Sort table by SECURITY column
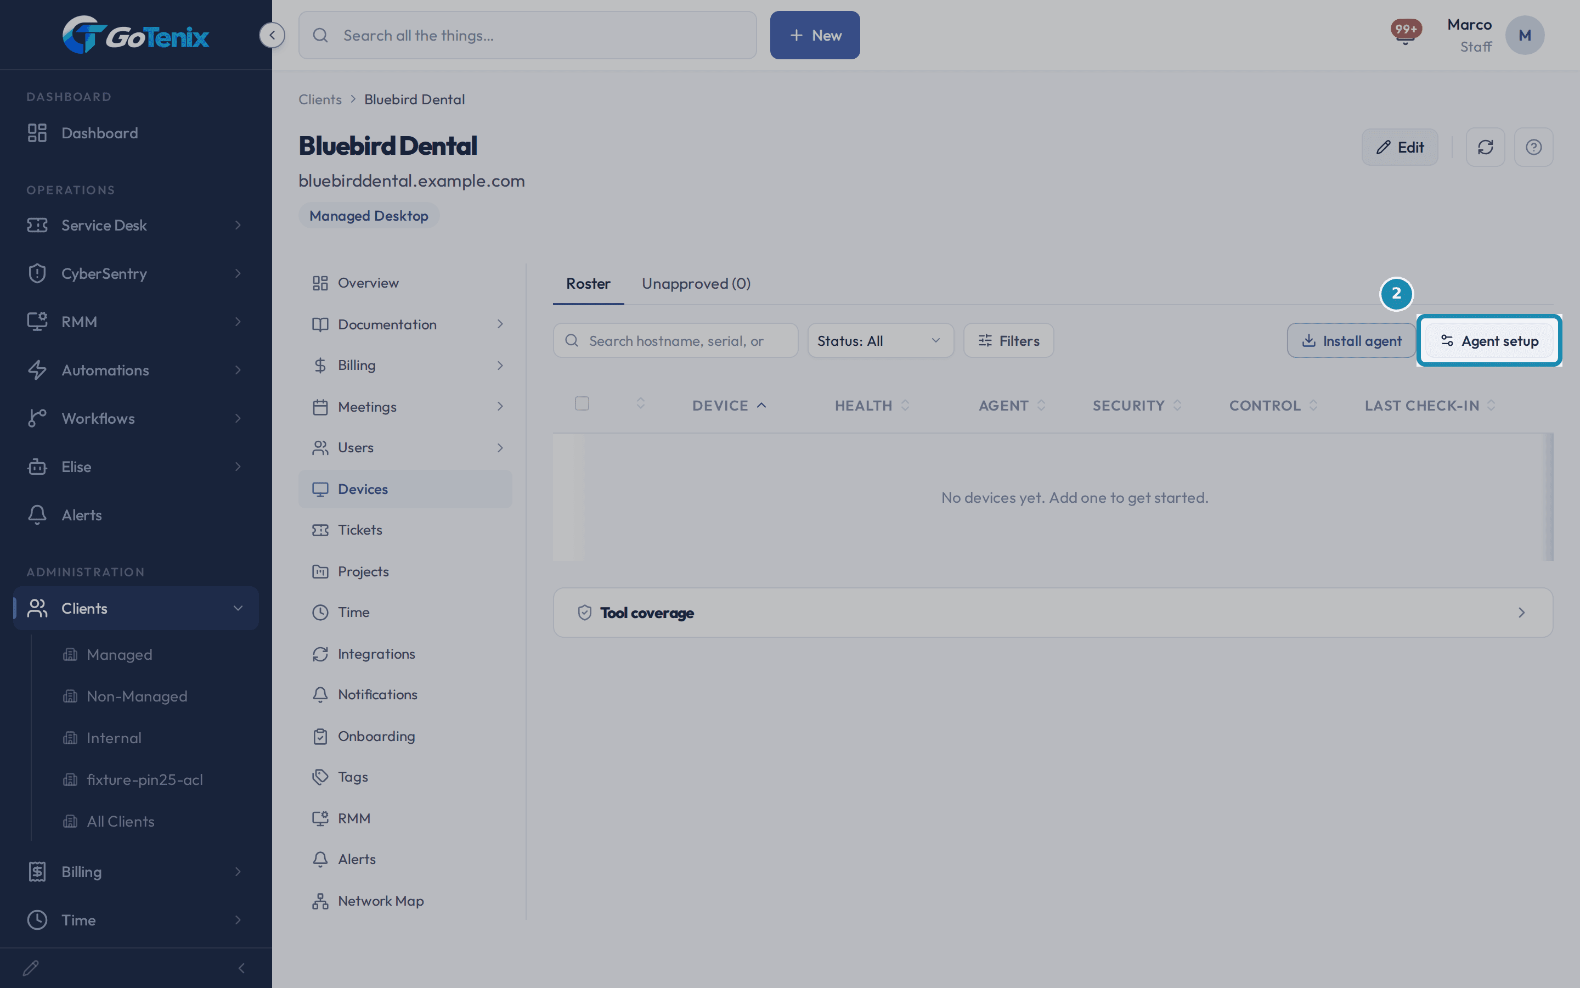The width and height of the screenshot is (1580, 988). click(x=1137, y=405)
